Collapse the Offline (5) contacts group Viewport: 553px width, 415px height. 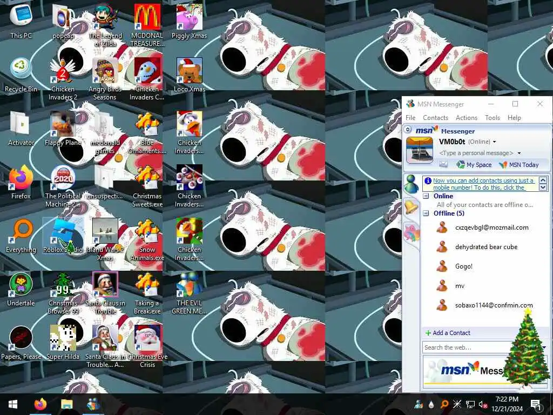coord(426,213)
